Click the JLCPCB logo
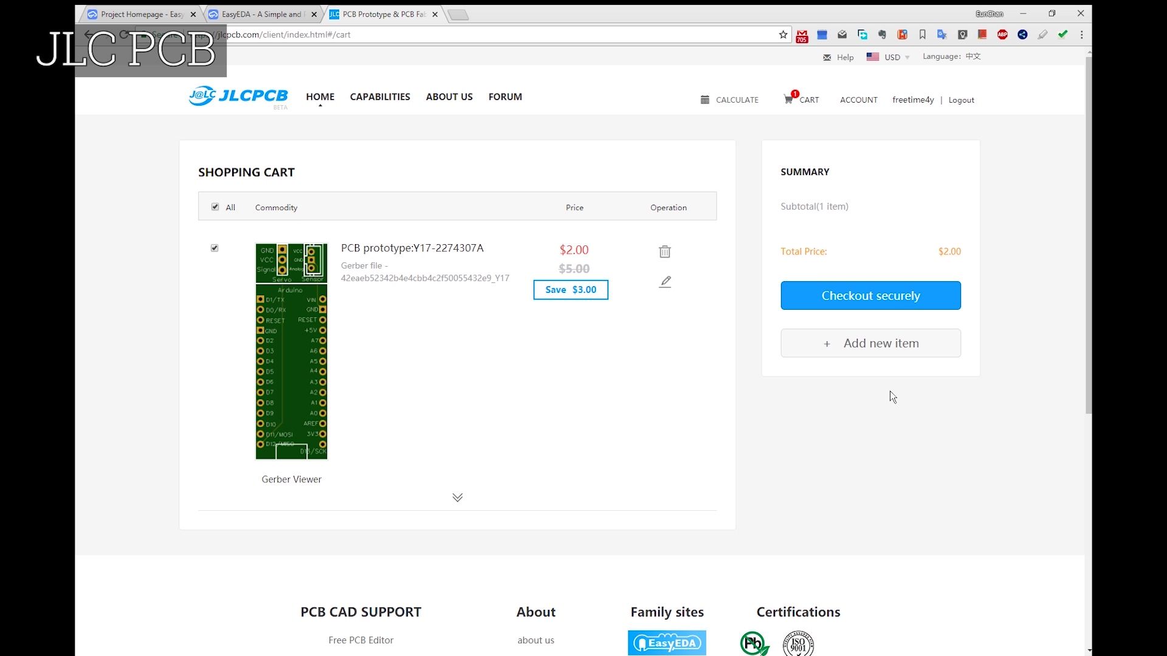1167x656 pixels. tap(238, 96)
